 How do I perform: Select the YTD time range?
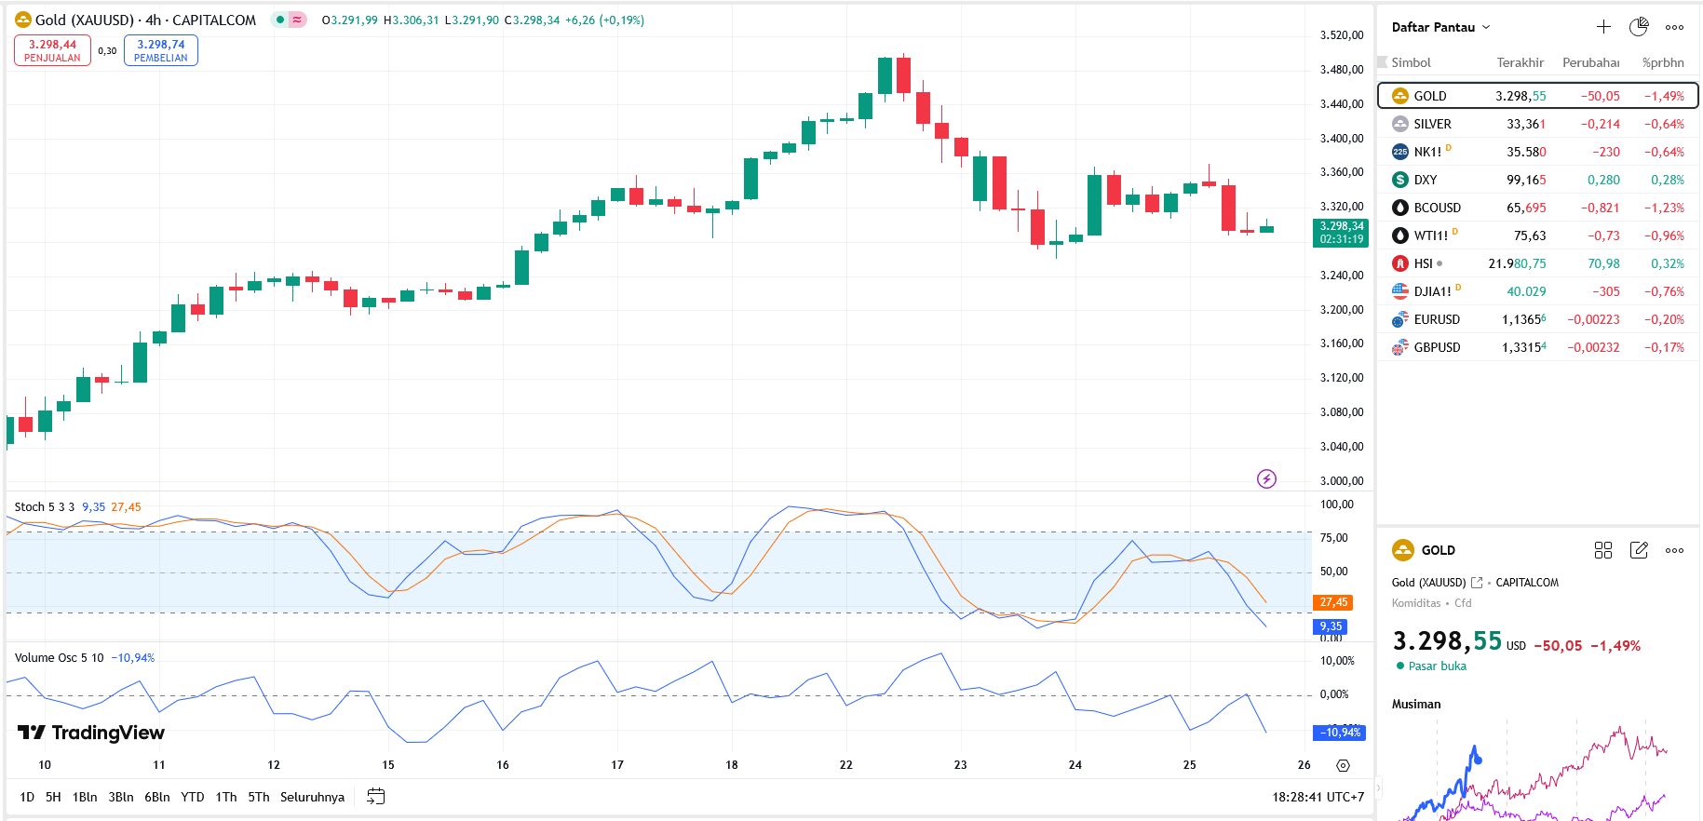click(192, 797)
